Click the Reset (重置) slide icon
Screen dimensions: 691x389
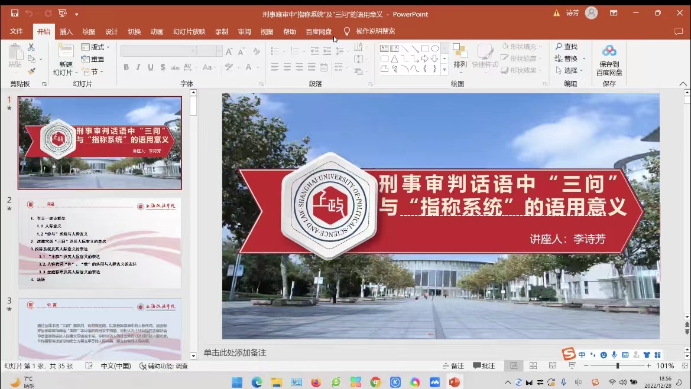93,59
